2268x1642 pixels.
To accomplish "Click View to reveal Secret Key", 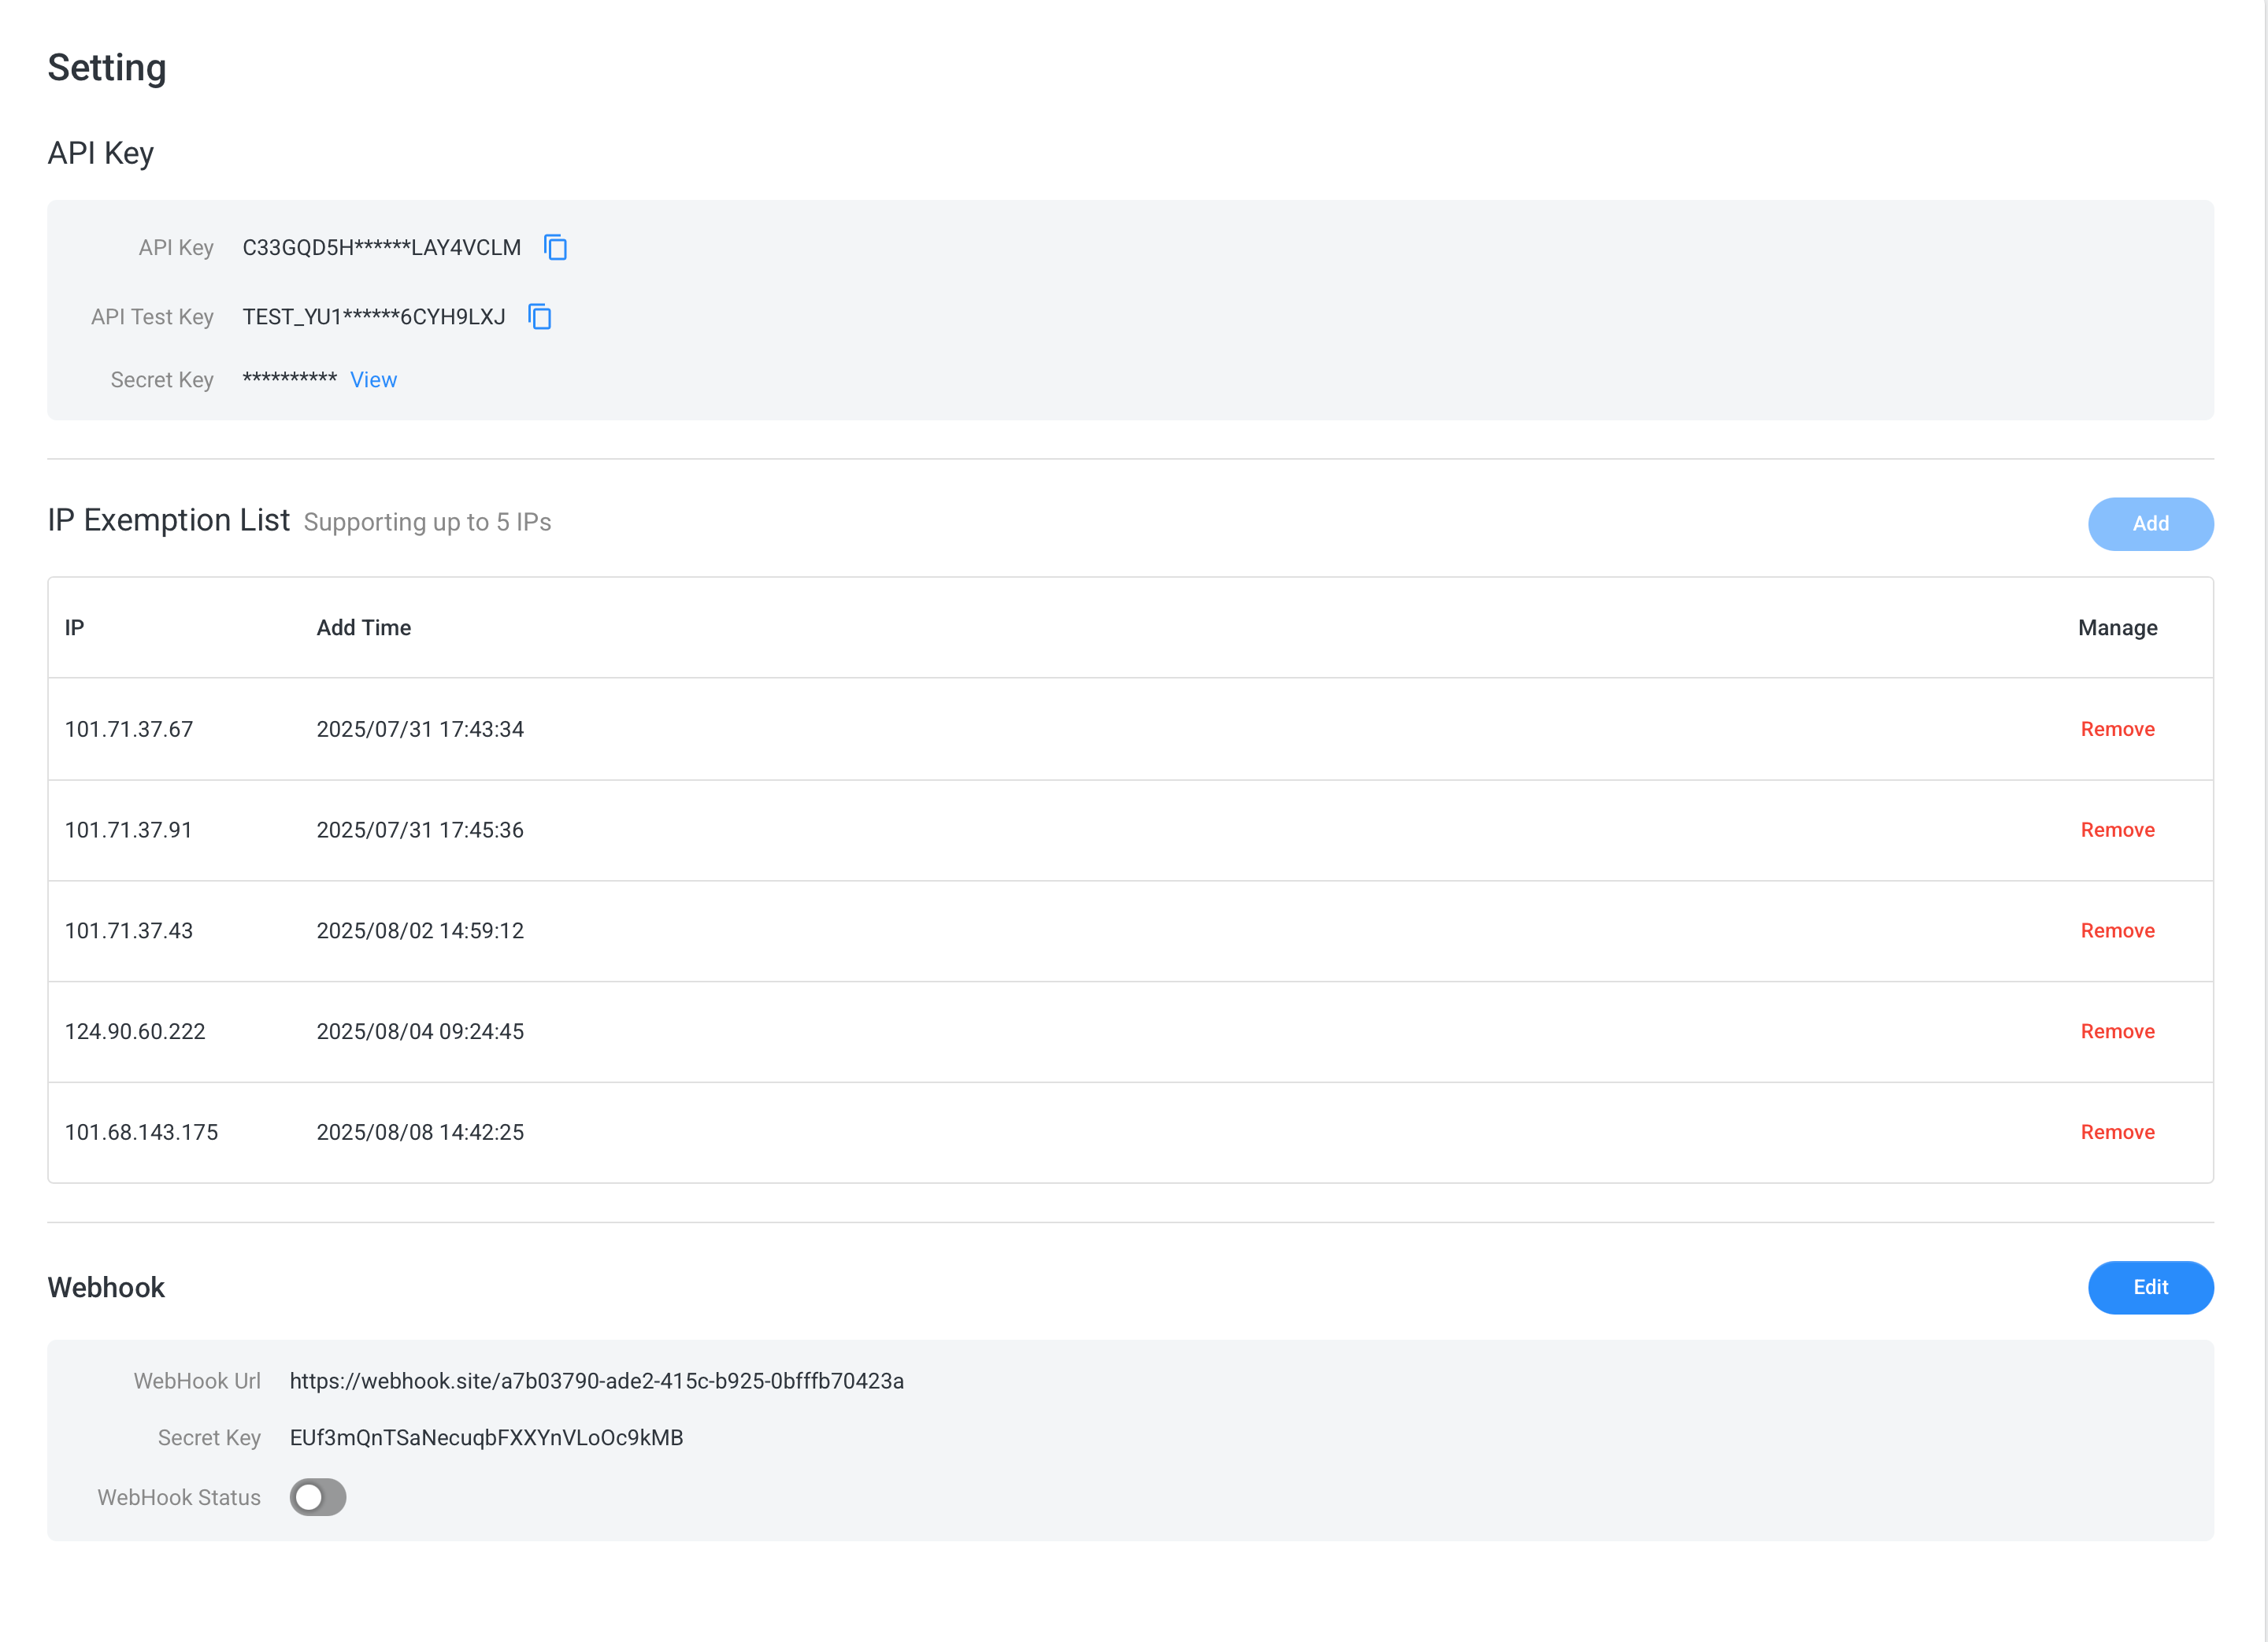I will [x=373, y=379].
